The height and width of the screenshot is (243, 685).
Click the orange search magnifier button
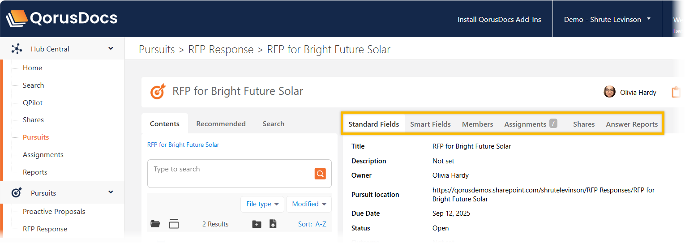[x=320, y=174]
